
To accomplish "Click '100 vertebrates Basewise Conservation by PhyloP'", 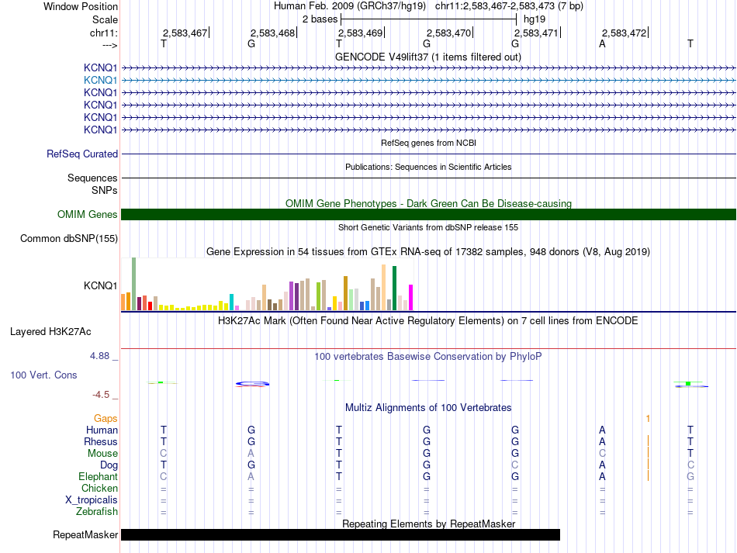I will [427, 357].
